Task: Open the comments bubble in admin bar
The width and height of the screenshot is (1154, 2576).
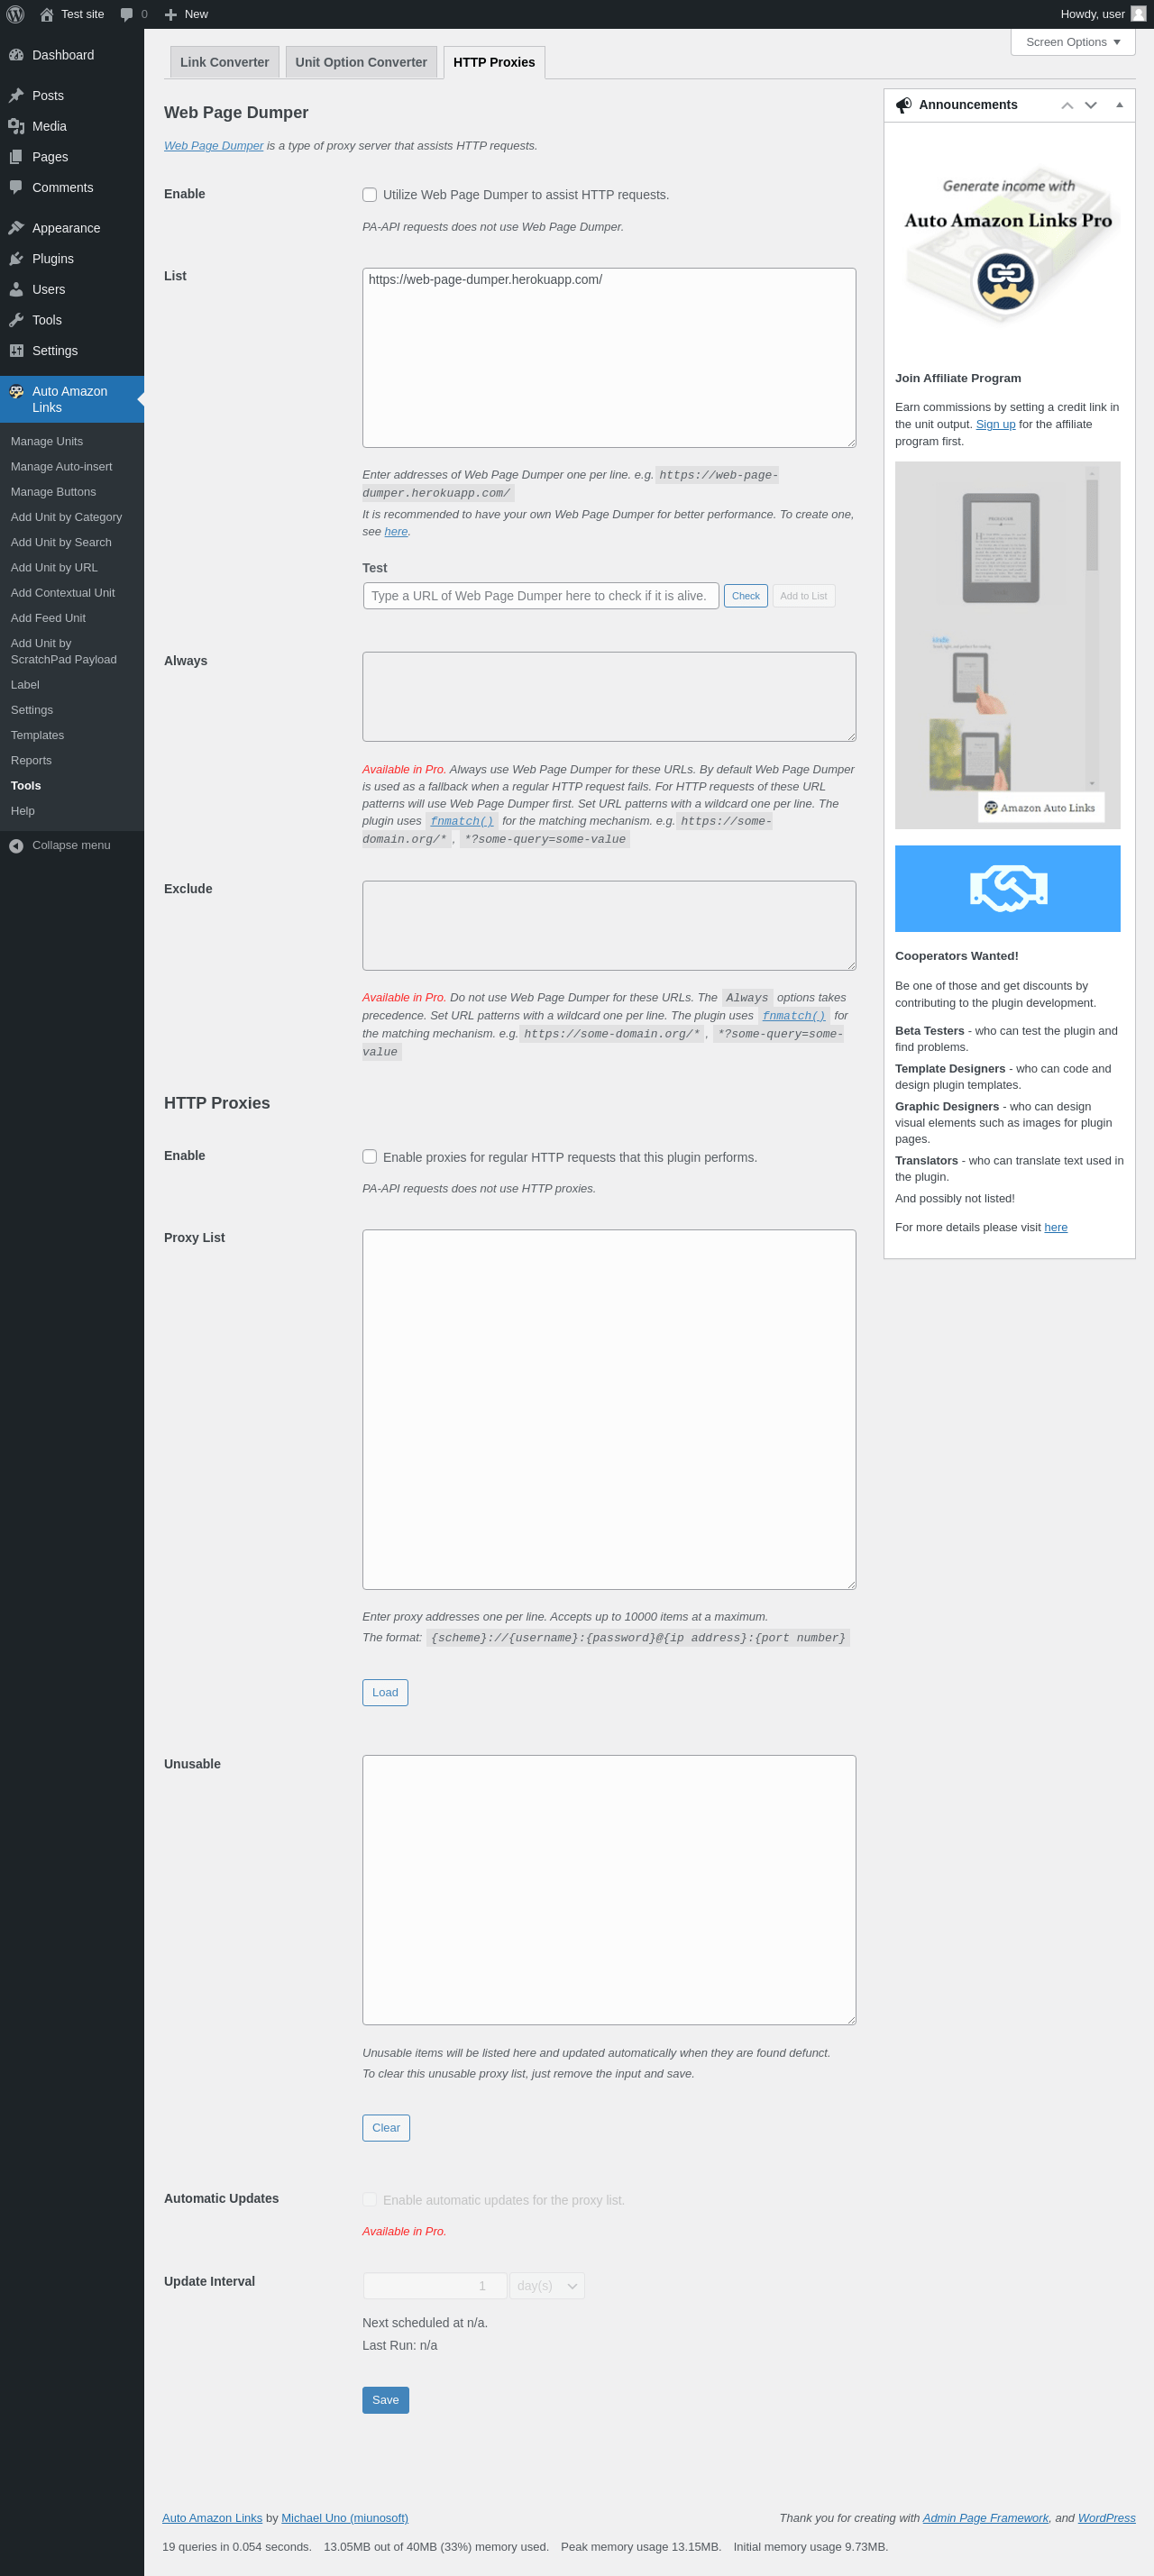Action: pos(127,14)
